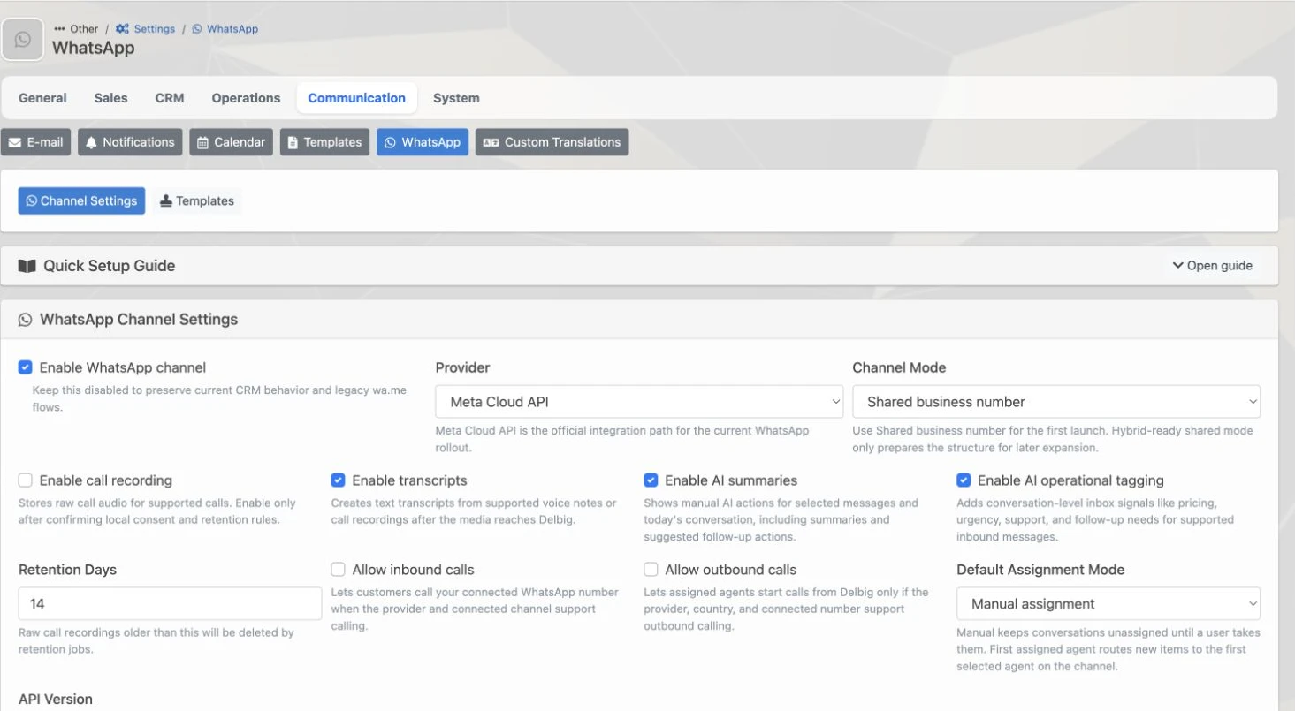Click the envelope icon on E-mail button
This screenshot has width=1295, height=711.
pyautogui.click(x=15, y=142)
